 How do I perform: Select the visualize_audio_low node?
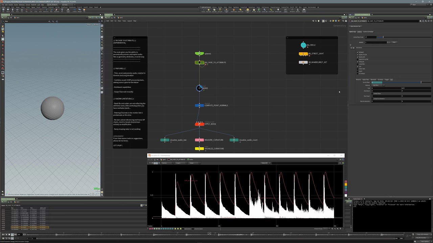(165, 140)
